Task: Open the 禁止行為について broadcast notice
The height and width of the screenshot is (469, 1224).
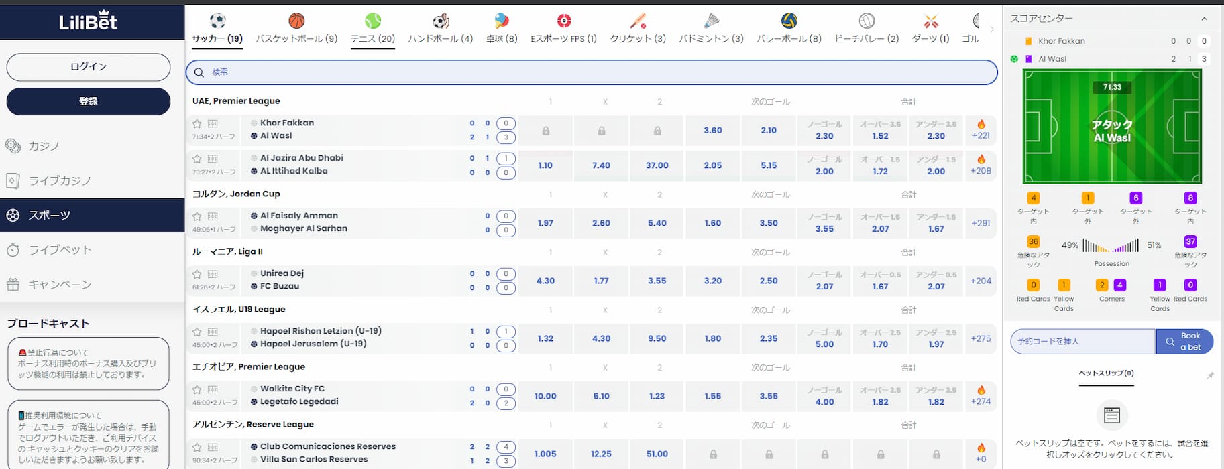Action: click(x=88, y=364)
